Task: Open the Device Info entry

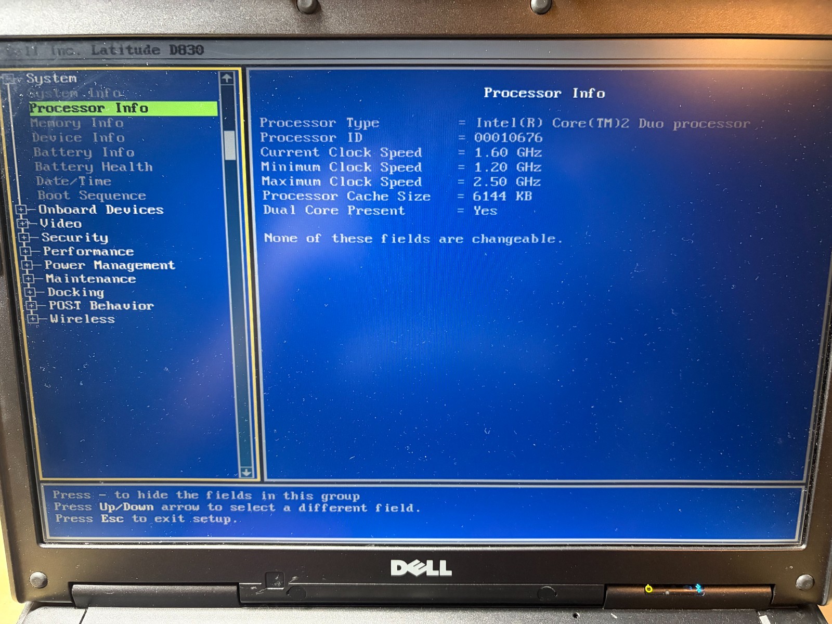Action: pyautogui.click(x=79, y=138)
